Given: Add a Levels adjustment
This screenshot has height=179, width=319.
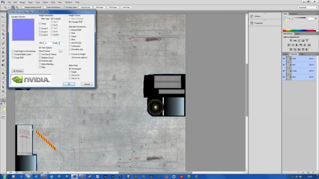Looking at the screenshot, I should (x=295, y=41).
